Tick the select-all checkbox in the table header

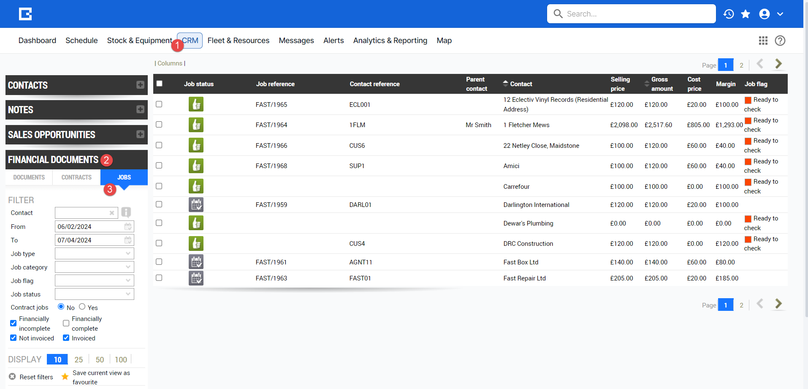(160, 83)
